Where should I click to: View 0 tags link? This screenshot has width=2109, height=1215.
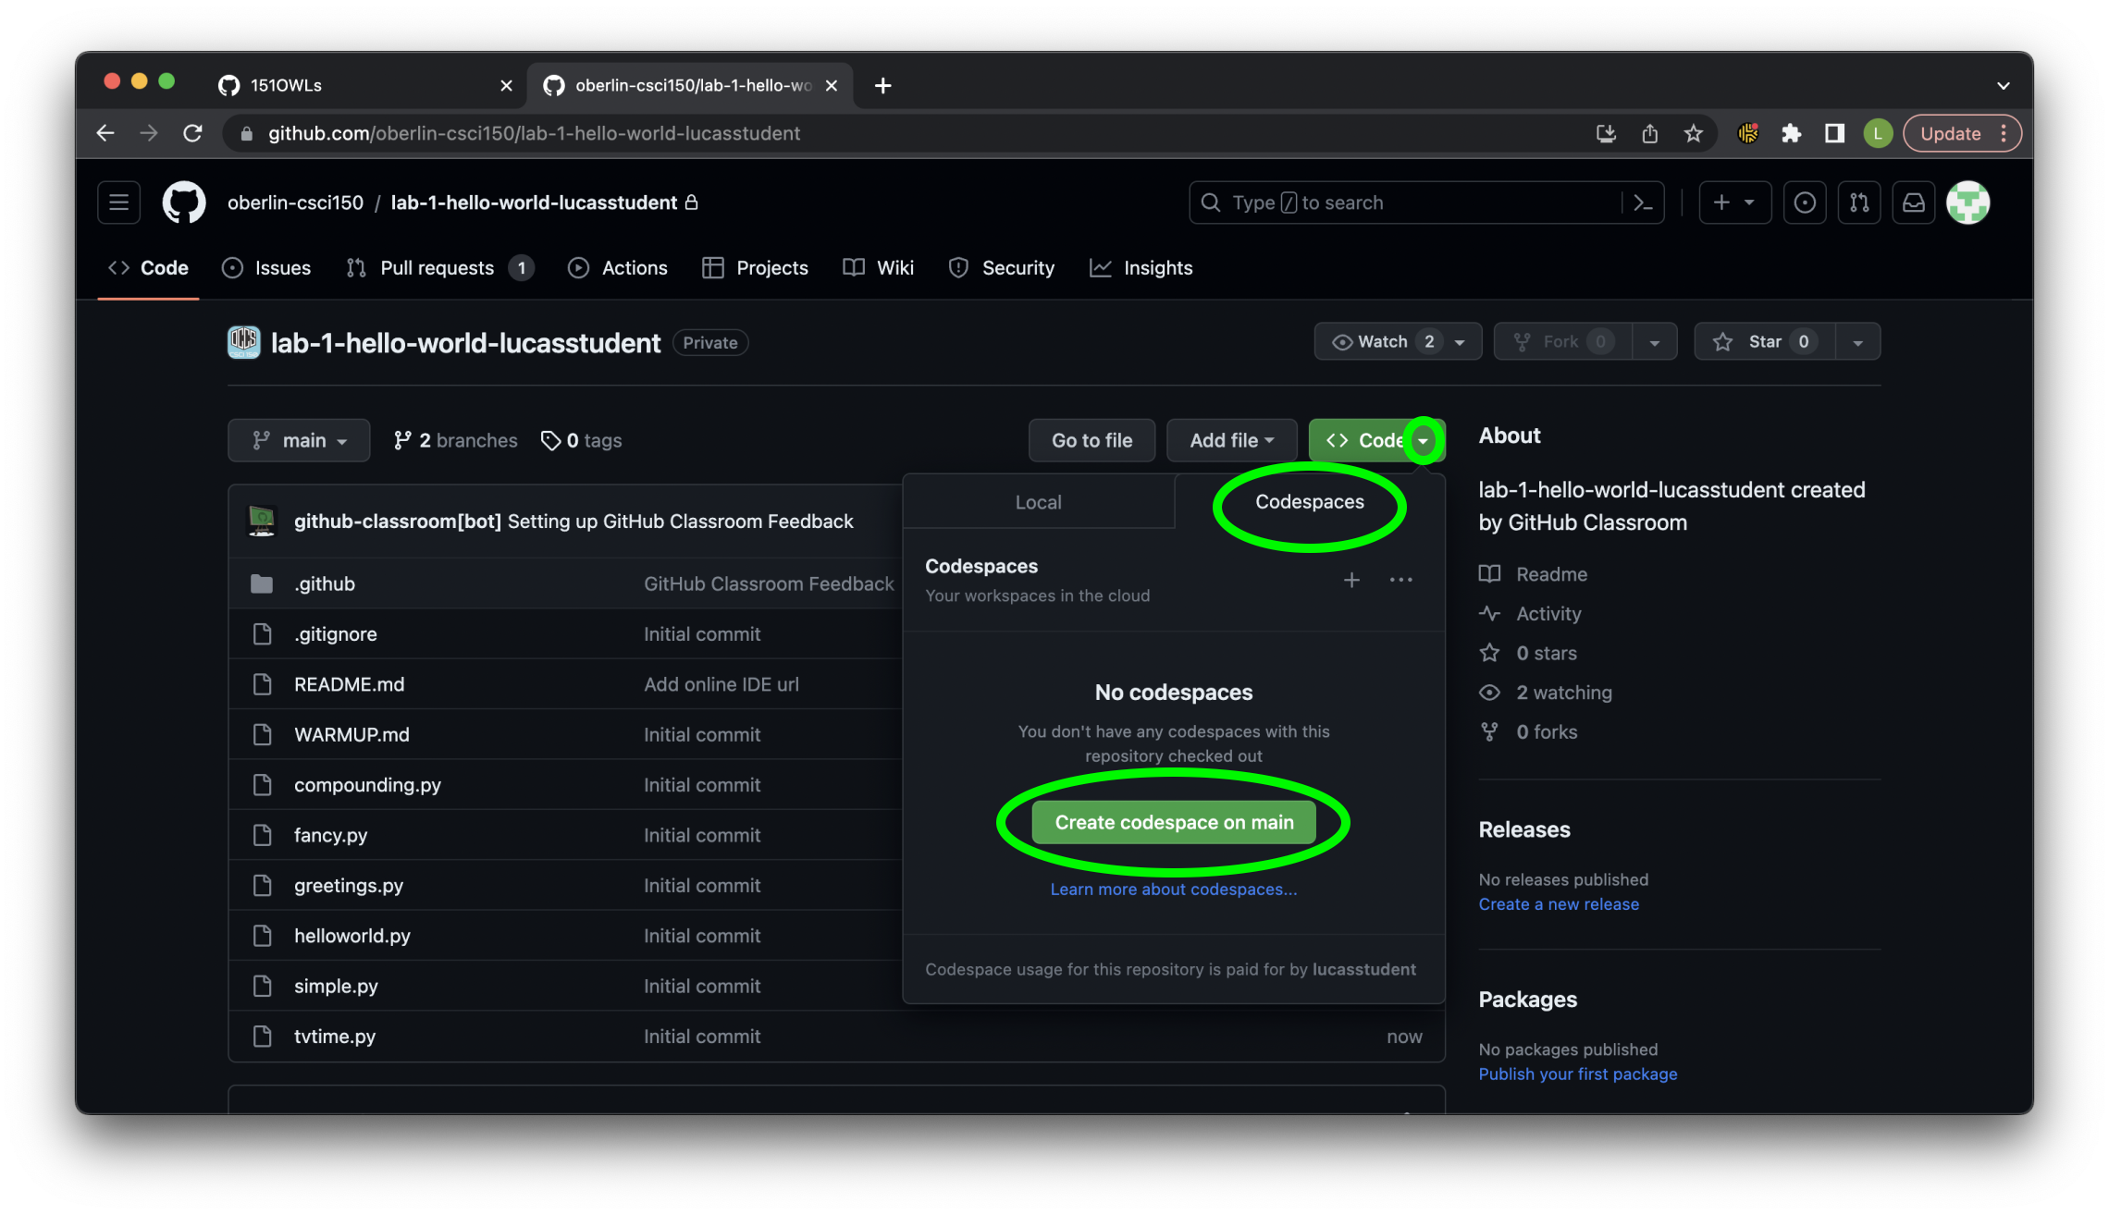[582, 440]
